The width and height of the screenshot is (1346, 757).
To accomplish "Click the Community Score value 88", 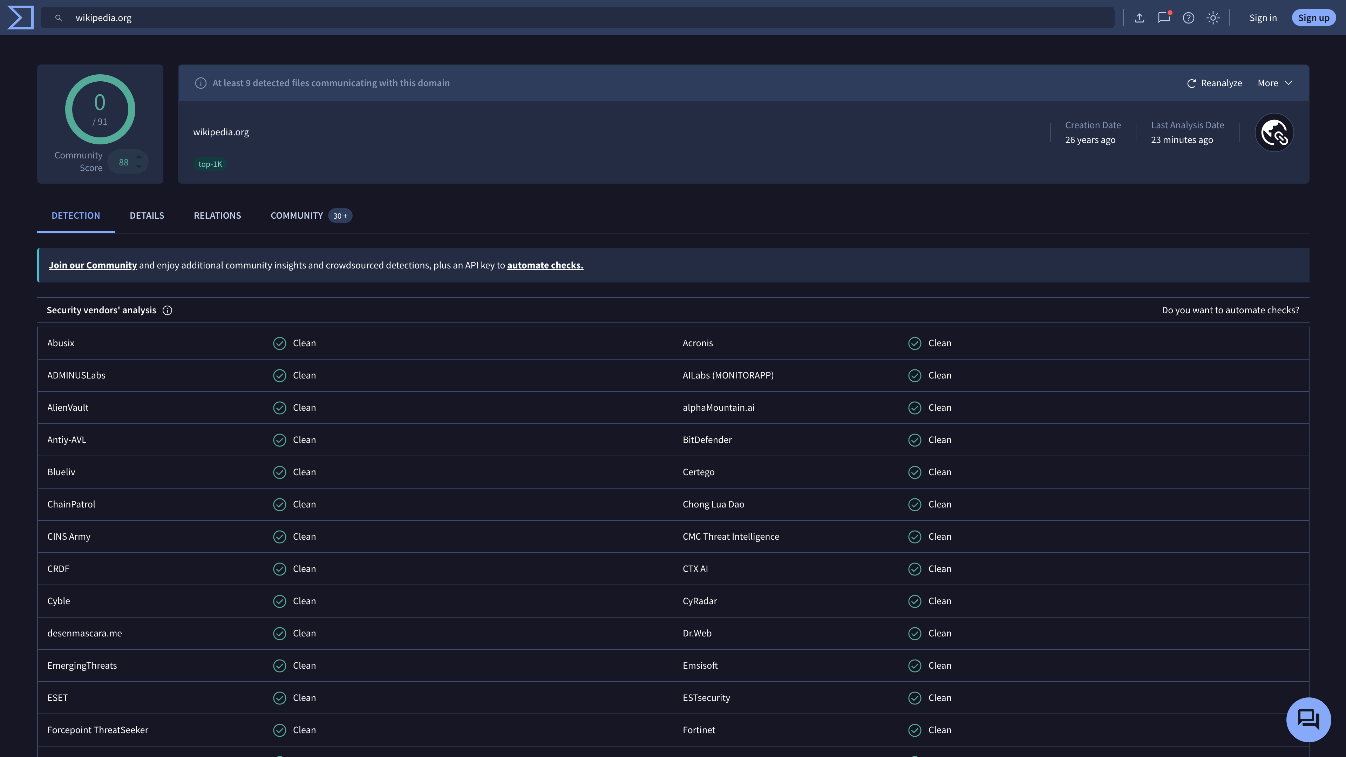I will [x=123, y=162].
